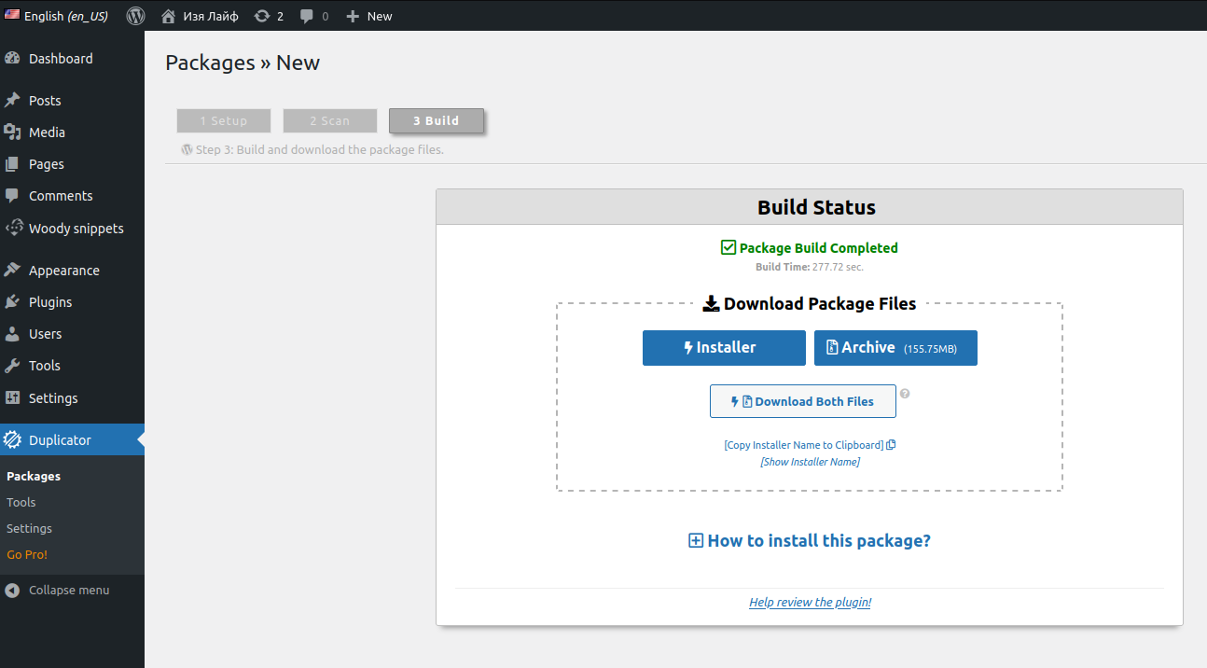Image resolution: width=1207 pixels, height=668 pixels.
Task: Click the WordPress logo icon
Action: [136, 16]
